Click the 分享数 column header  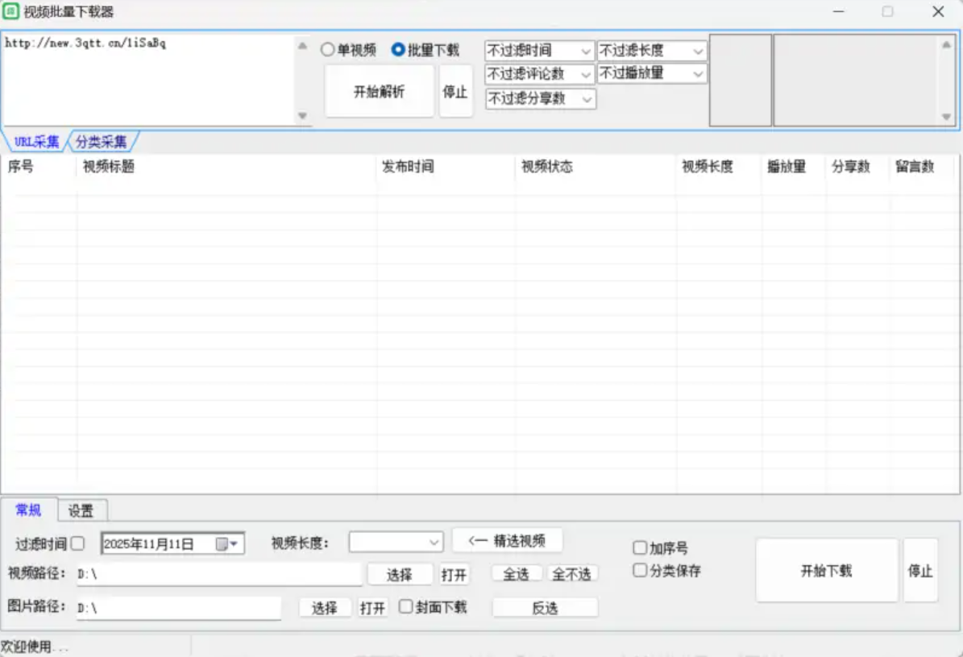click(x=857, y=166)
